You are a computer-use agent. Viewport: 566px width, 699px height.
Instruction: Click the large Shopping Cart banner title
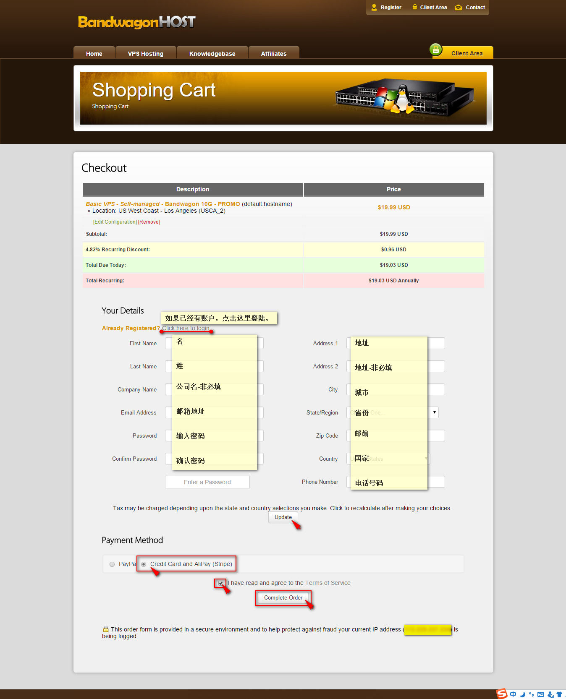click(x=154, y=90)
